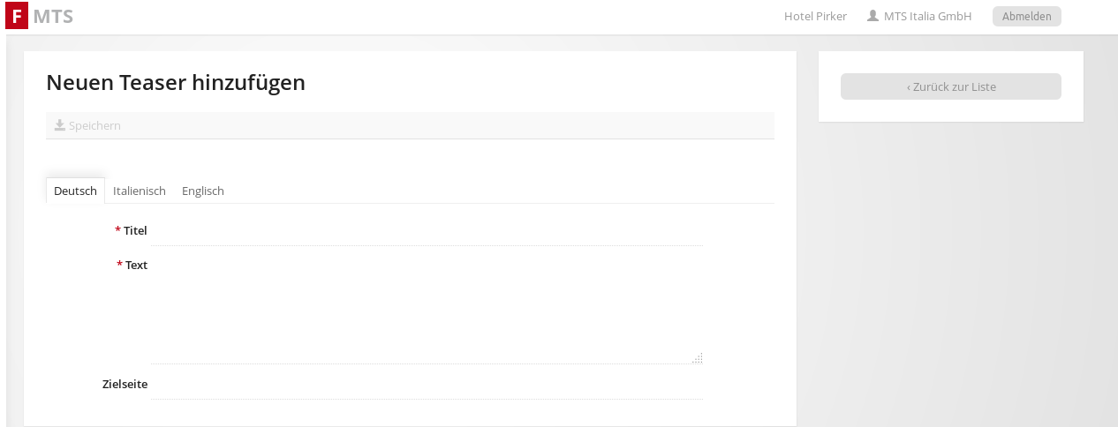
Task: Click the red F logo icon
Action: [17, 16]
